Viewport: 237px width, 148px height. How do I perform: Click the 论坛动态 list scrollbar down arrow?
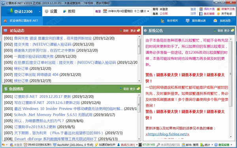click(139, 81)
